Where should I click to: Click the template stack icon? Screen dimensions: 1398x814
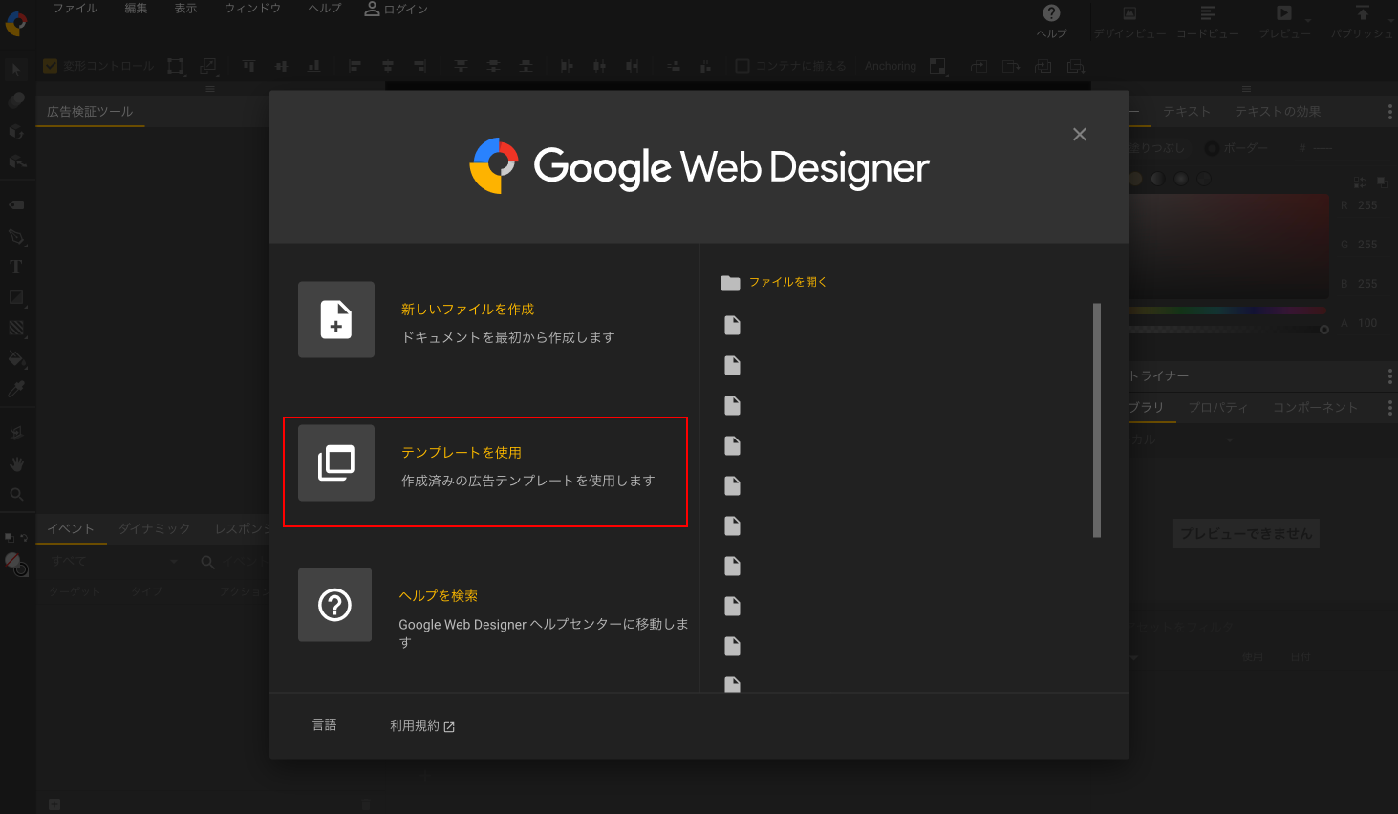click(x=335, y=462)
